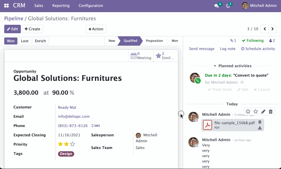
Task: Edit the message using the pencil icon
Action: click(263, 112)
